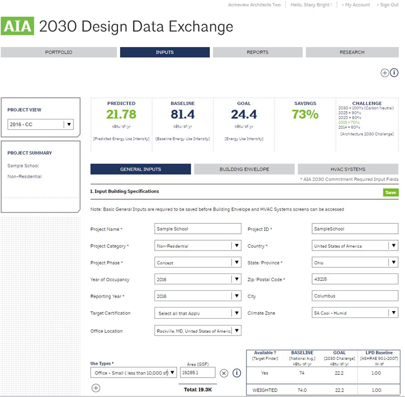405x397 pixels.
Task: Click the Project Name input field
Action: 198,229
